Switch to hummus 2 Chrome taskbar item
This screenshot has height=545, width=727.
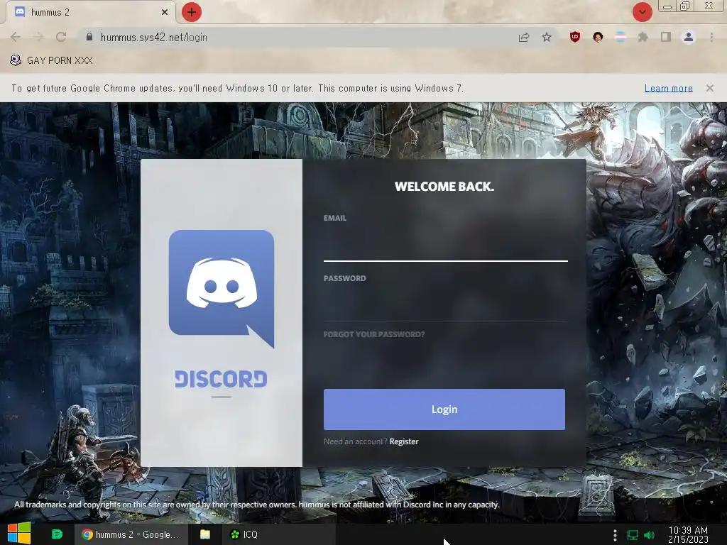[x=131, y=534]
